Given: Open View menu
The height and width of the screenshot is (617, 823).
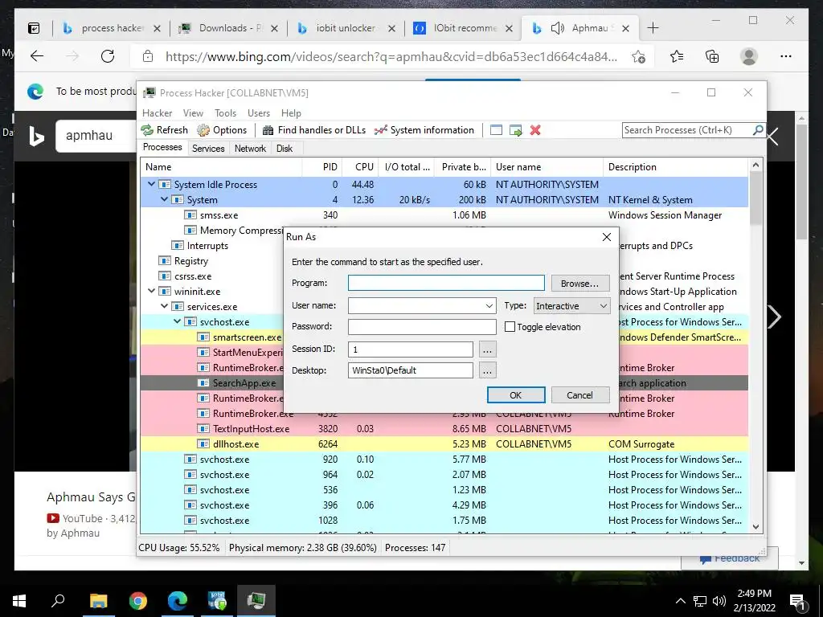Looking at the screenshot, I should point(193,112).
